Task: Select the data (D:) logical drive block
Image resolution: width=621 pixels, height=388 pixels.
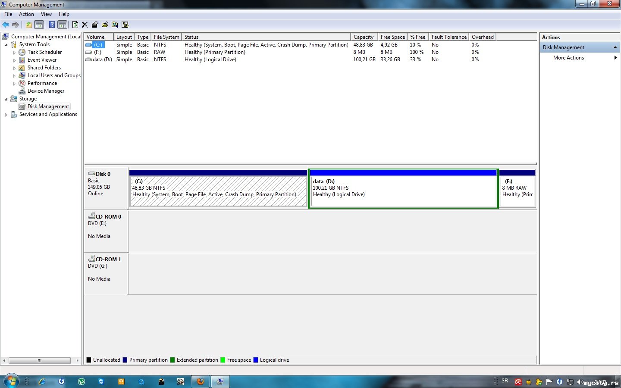Action: pyautogui.click(x=403, y=188)
